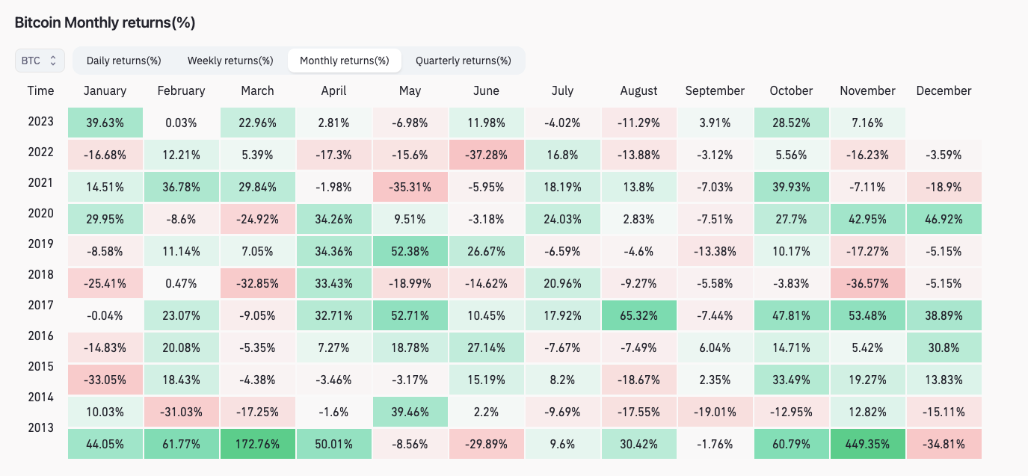Image resolution: width=1028 pixels, height=476 pixels.
Task: Select the Monthly returns(%) tab
Action: pos(345,61)
